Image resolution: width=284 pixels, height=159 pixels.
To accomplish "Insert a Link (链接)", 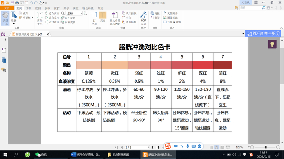I will click(155, 13).
